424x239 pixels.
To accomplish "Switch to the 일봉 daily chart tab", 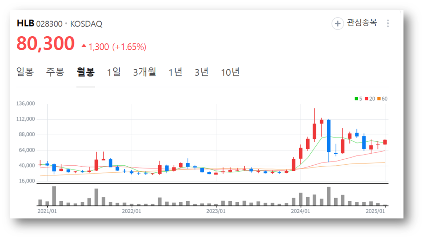I will (x=25, y=72).
